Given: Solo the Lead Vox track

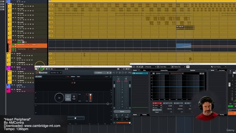Looking at the screenshot, I should click(14, 85).
